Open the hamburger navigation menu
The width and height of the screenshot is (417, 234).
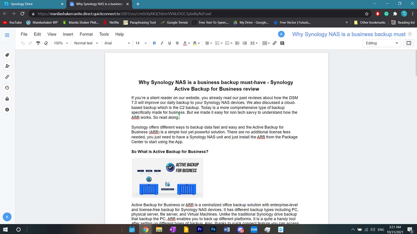click(7, 35)
